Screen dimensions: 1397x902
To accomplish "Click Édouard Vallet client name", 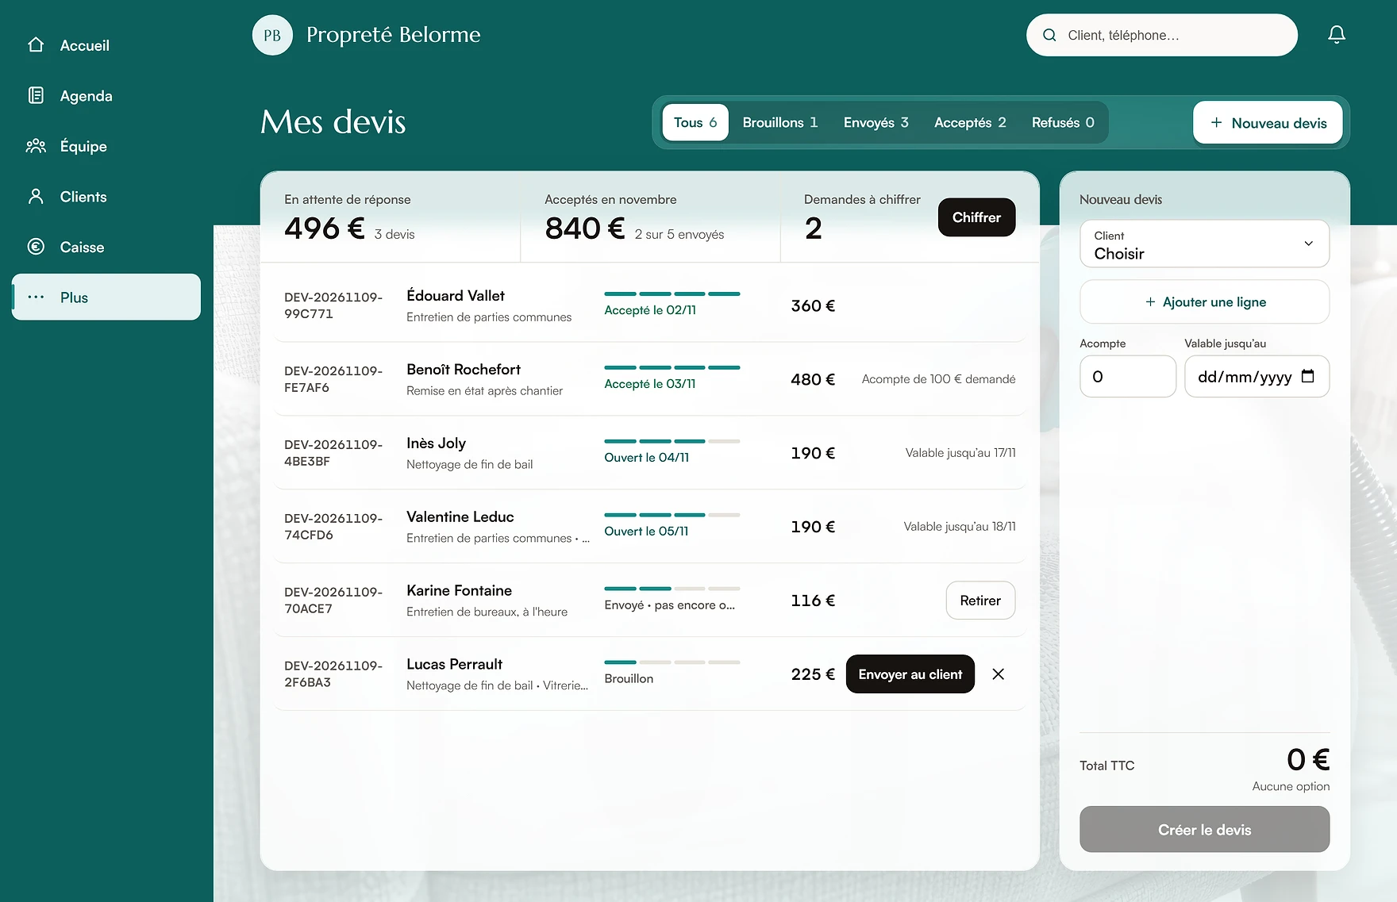I will point(456,296).
